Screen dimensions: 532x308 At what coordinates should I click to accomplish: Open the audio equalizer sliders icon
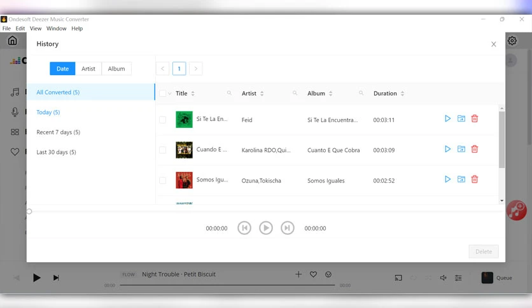pyautogui.click(x=458, y=278)
